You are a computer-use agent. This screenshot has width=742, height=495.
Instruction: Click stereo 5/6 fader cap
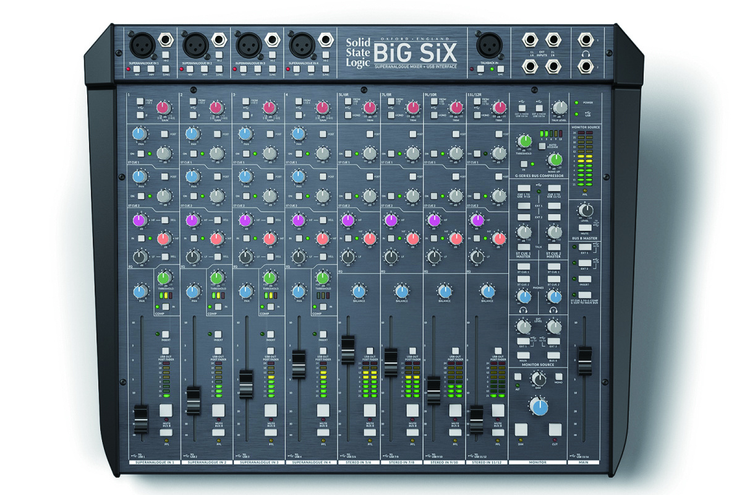coord(348,349)
